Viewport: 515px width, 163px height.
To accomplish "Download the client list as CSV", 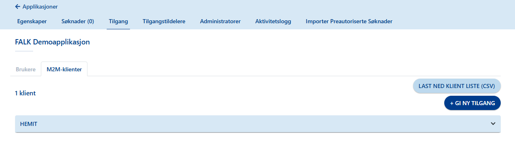I will pyautogui.click(x=457, y=86).
